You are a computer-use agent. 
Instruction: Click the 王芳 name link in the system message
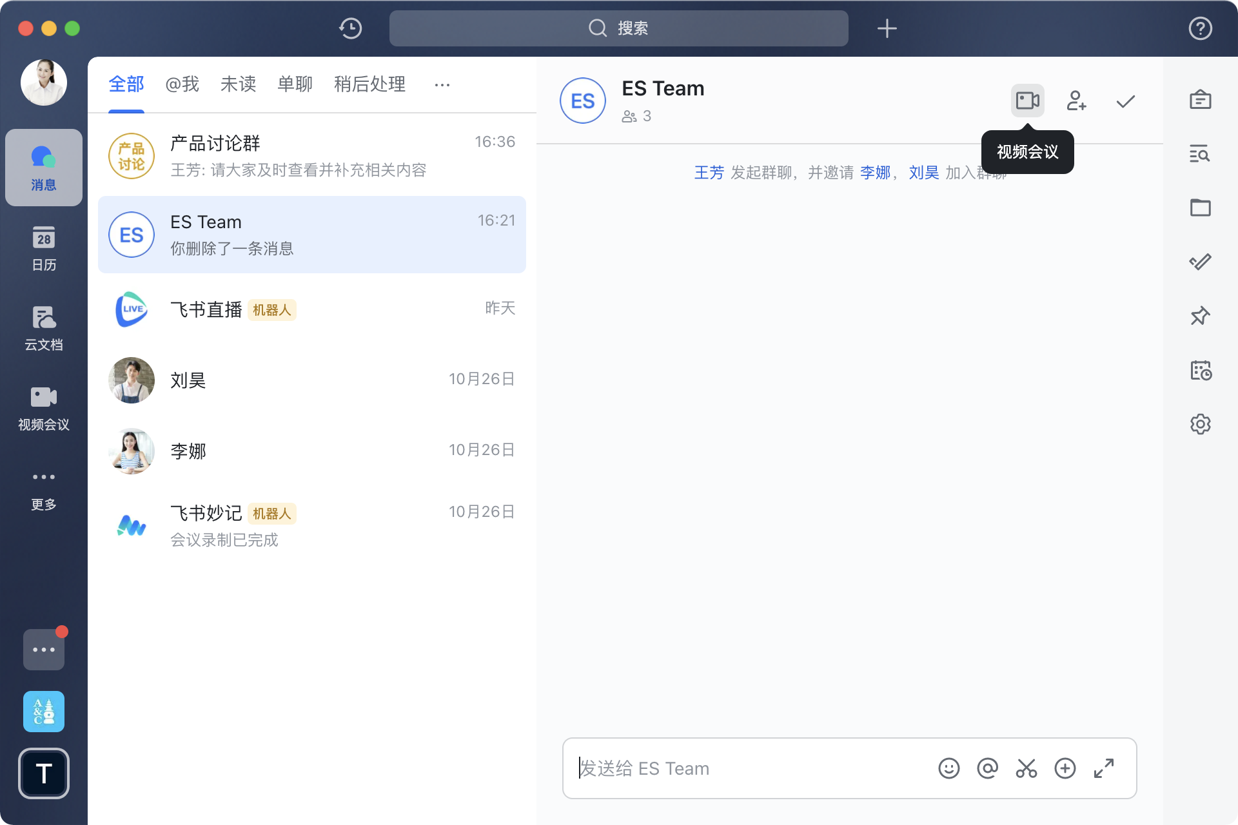click(x=709, y=173)
